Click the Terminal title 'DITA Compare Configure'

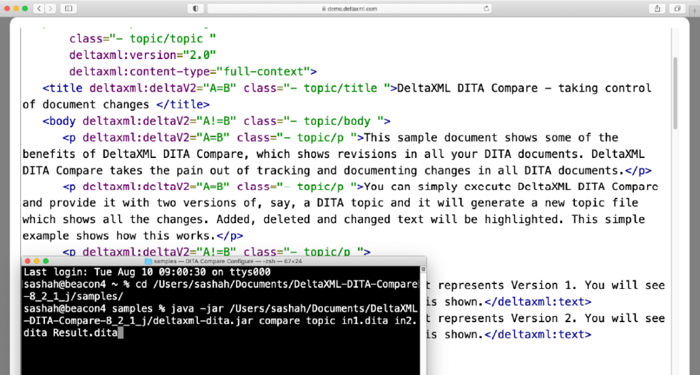[x=220, y=261]
